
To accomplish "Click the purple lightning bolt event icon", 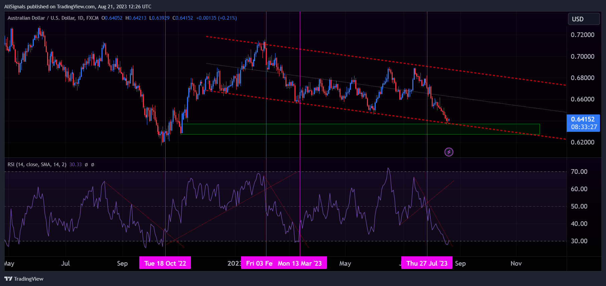I will 449,152.
